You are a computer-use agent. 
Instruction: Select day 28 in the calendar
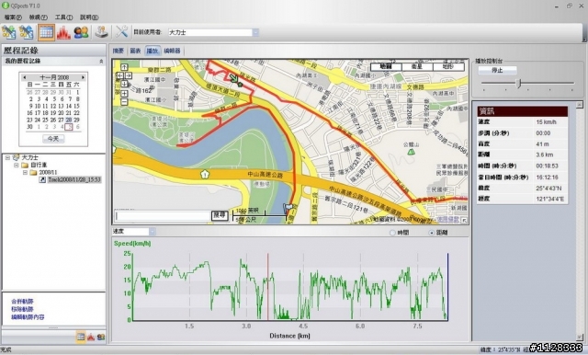pyautogui.click(x=69, y=120)
